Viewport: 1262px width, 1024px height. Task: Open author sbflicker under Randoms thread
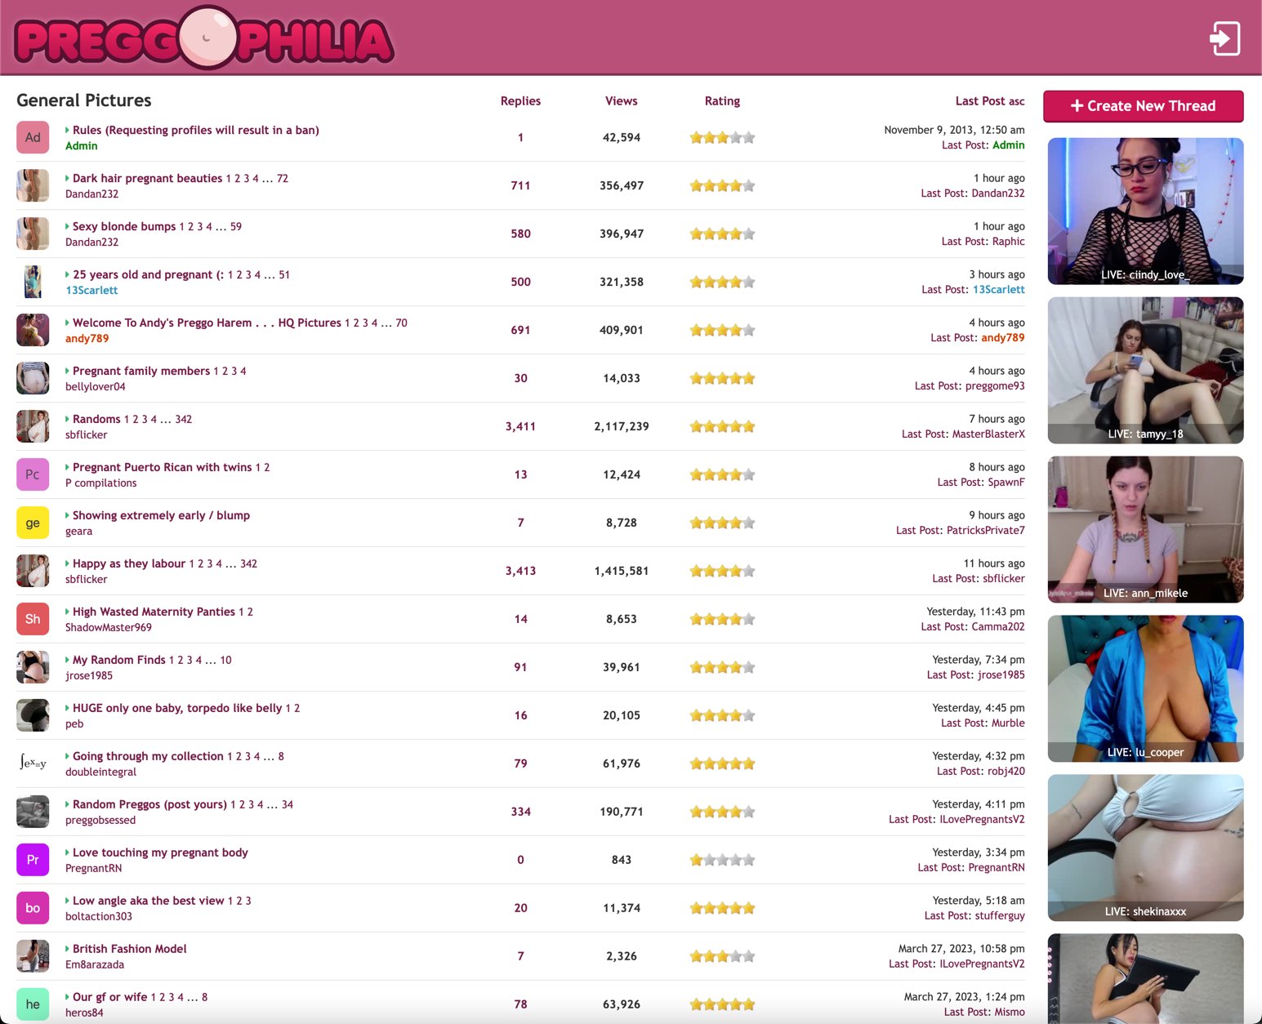[86, 434]
